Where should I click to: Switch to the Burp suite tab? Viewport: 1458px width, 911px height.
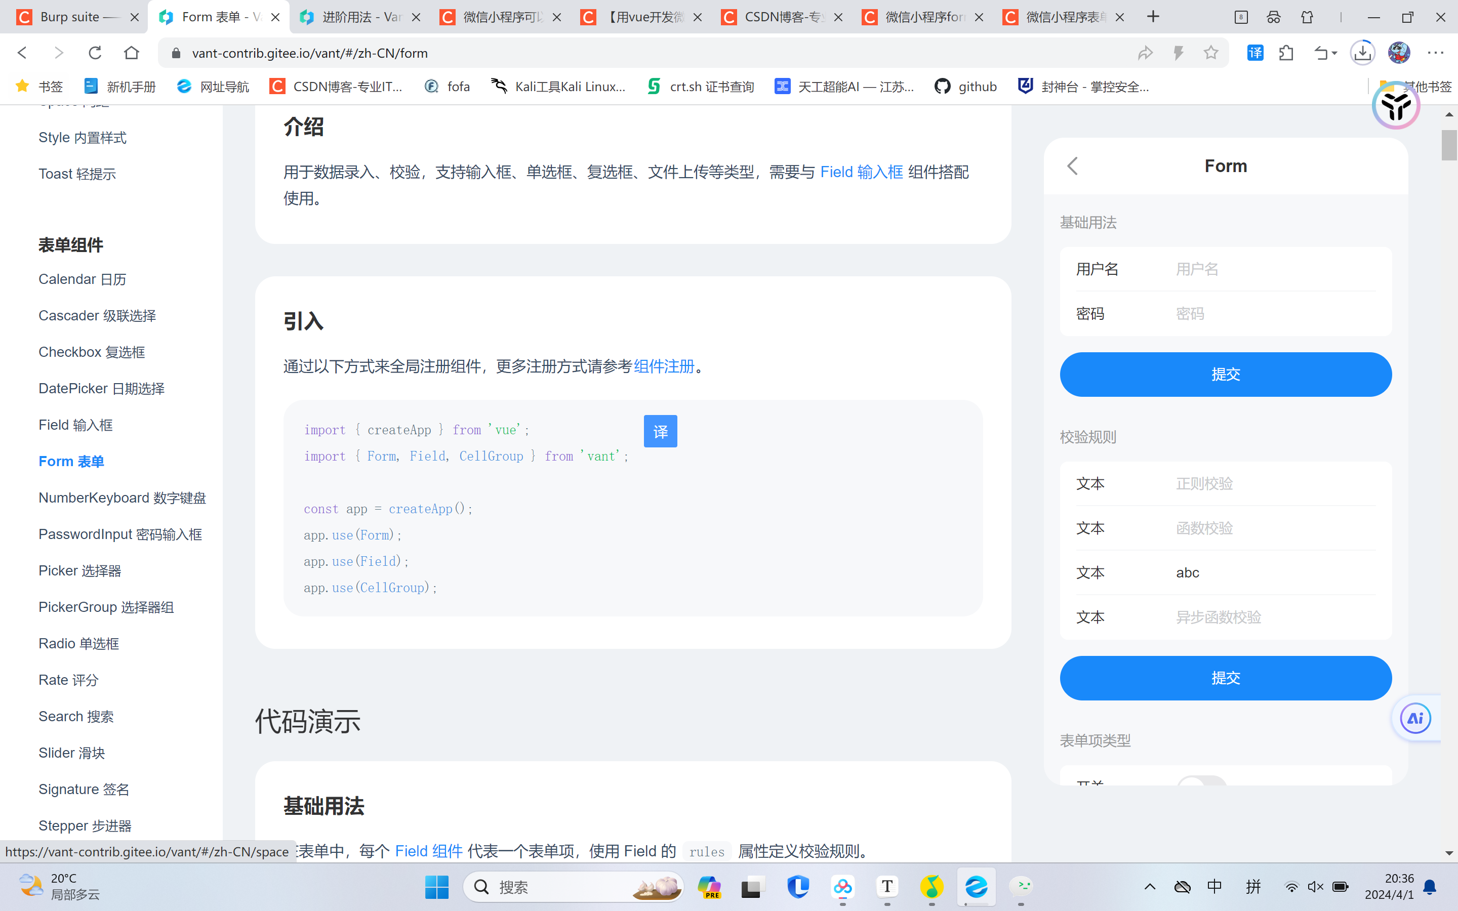coord(70,17)
